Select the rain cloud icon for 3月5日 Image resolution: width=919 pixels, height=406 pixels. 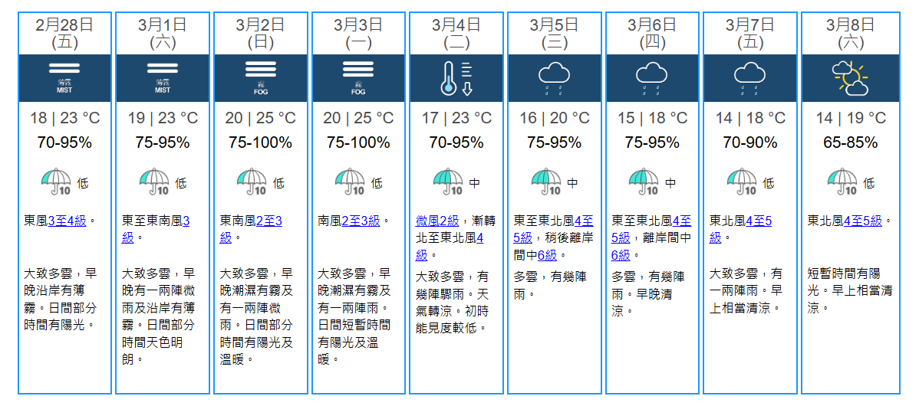[554, 77]
